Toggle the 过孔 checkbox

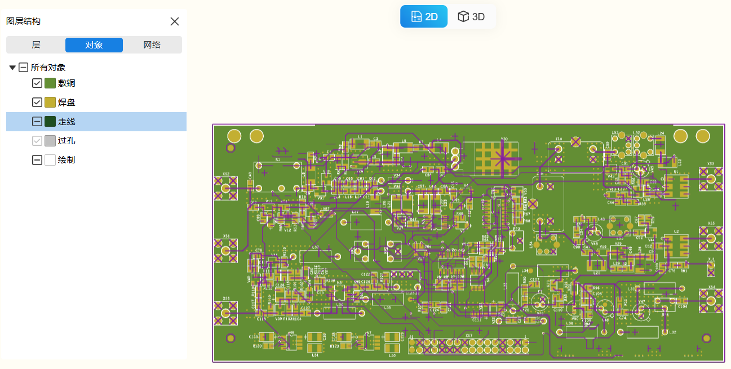click(x=37, y=141)
